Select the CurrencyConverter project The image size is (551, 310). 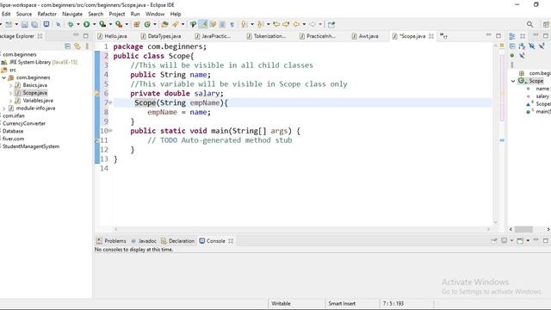pos(24,123)
